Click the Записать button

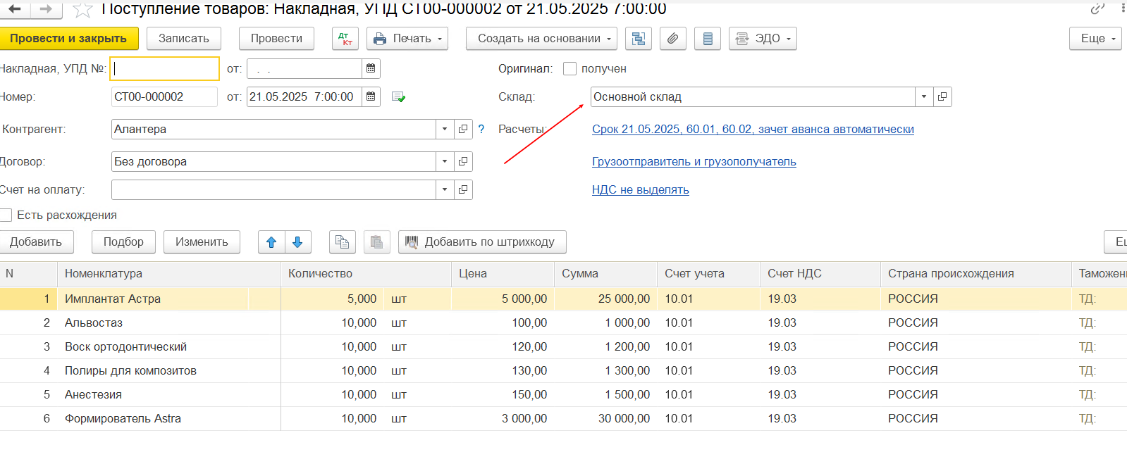point(184,39)
